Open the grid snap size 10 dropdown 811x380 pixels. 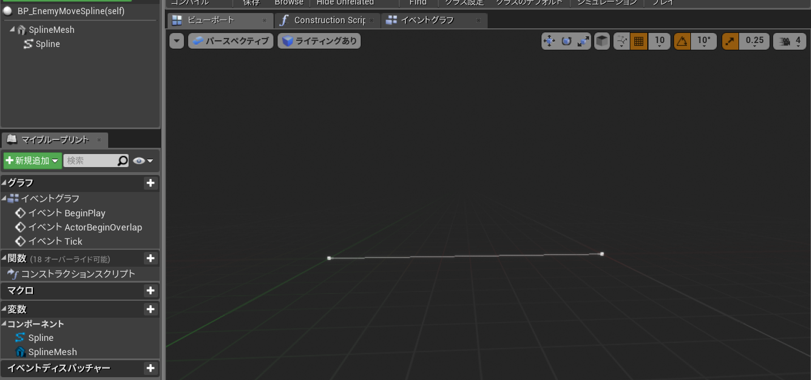tap(660, 41)
